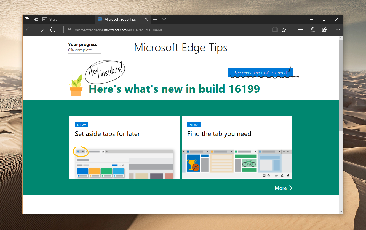Click NEW! badge on Find the tab card
Viewport: 366px width, 230px height.
tap(194, 125)
